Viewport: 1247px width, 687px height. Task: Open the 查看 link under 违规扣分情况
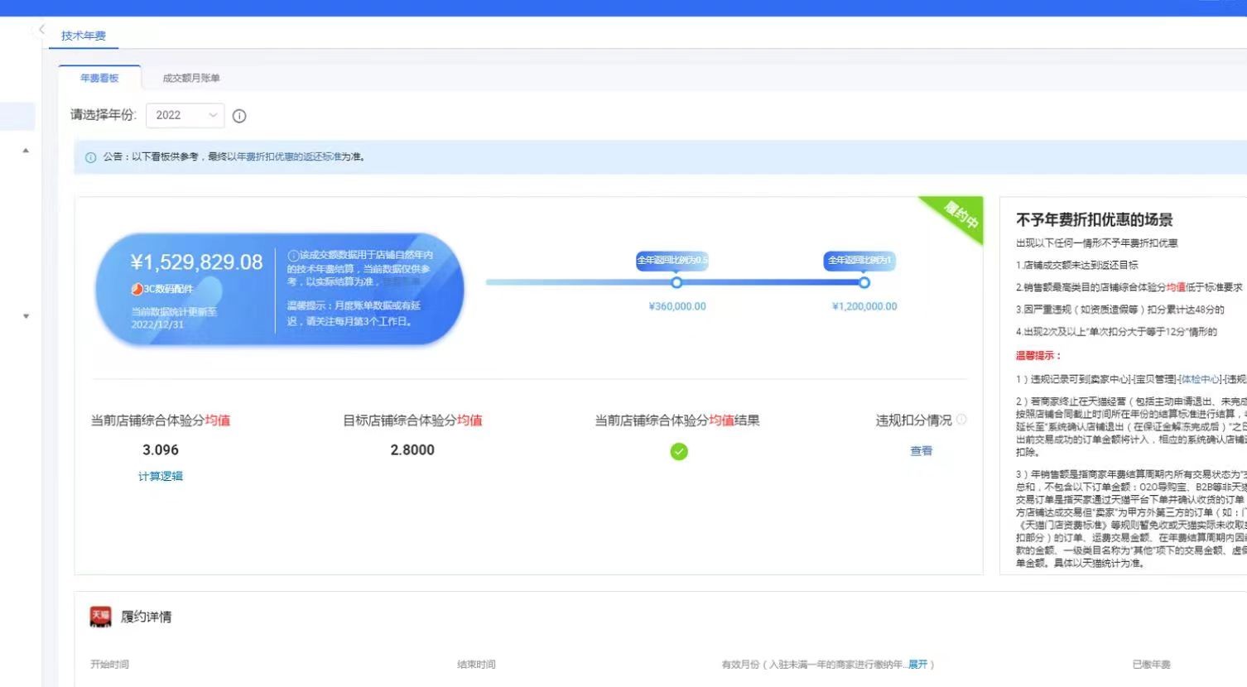[x=922, y=451]
